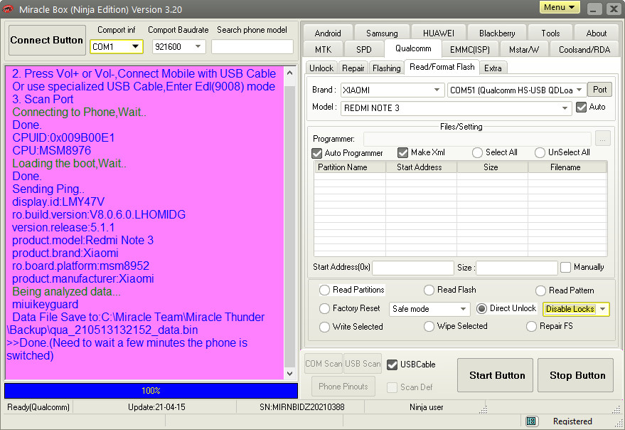Switch to the MTK tab
This screenshot has height=430, width=625.
324,50
